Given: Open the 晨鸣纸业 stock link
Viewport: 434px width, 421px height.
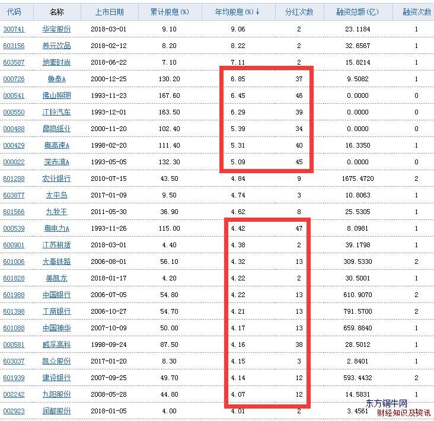Looking at the screenshot, I should click(x=56, y=129).
